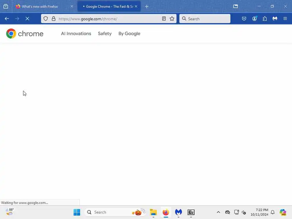The image size is (292, 219).
Task: Close the What's new with Firefox tab
Action: tap(72, 6)
